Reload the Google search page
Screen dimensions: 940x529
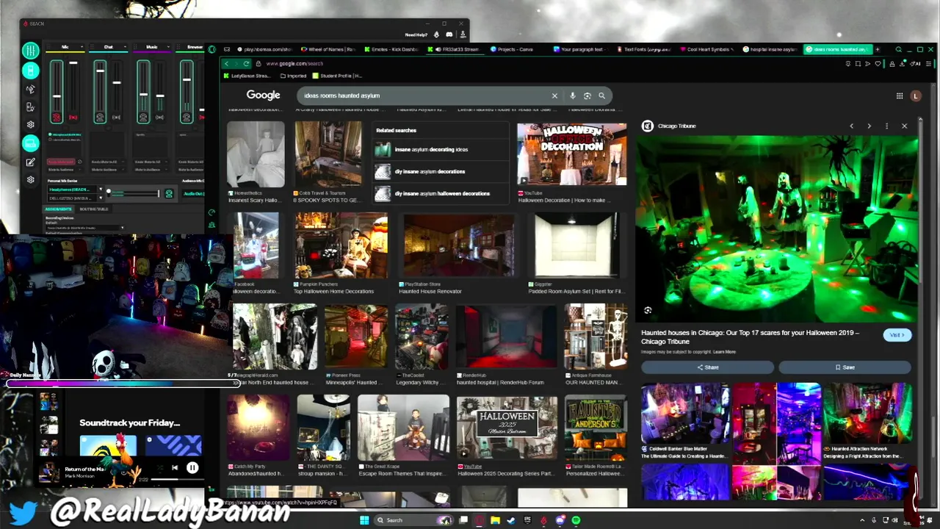point(246,63)
